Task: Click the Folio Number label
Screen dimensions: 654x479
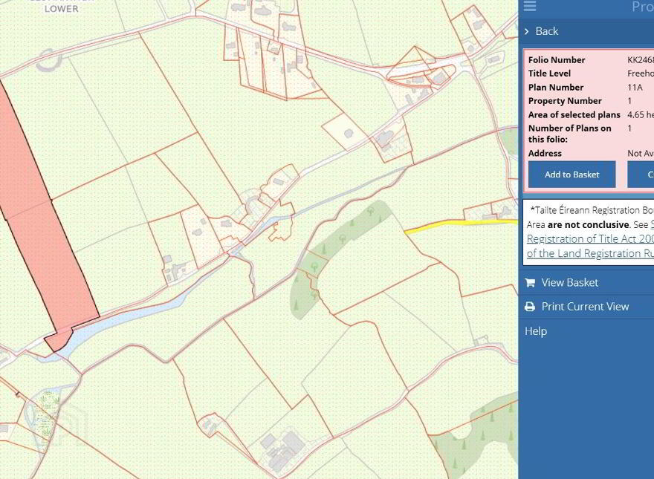Action: pyautogui.click(x=557, y=59)
